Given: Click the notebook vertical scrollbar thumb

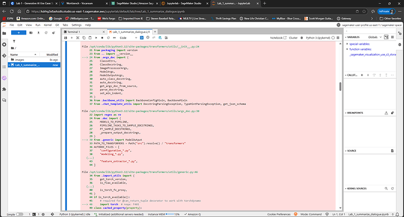Looking at the screenshot, I should 340,87.
